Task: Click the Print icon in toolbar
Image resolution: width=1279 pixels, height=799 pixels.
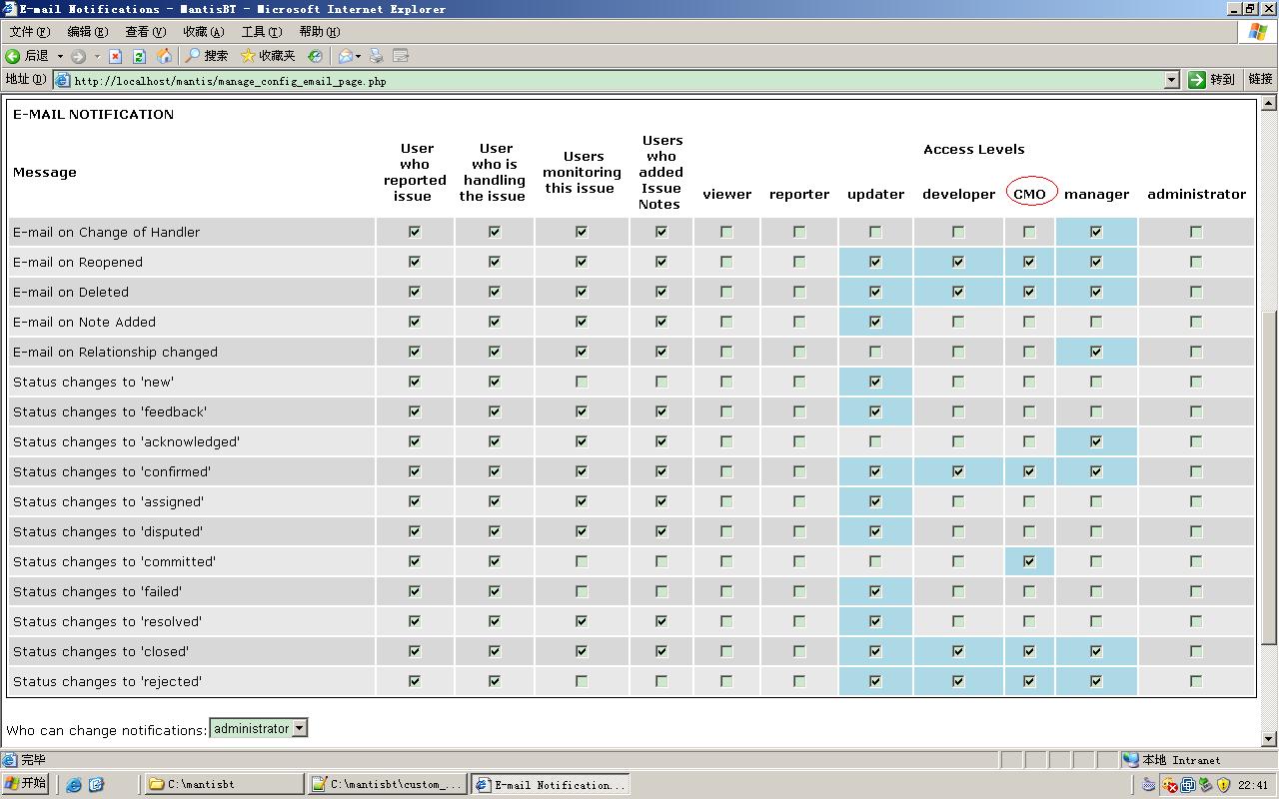Action: (x=377, y=56)
